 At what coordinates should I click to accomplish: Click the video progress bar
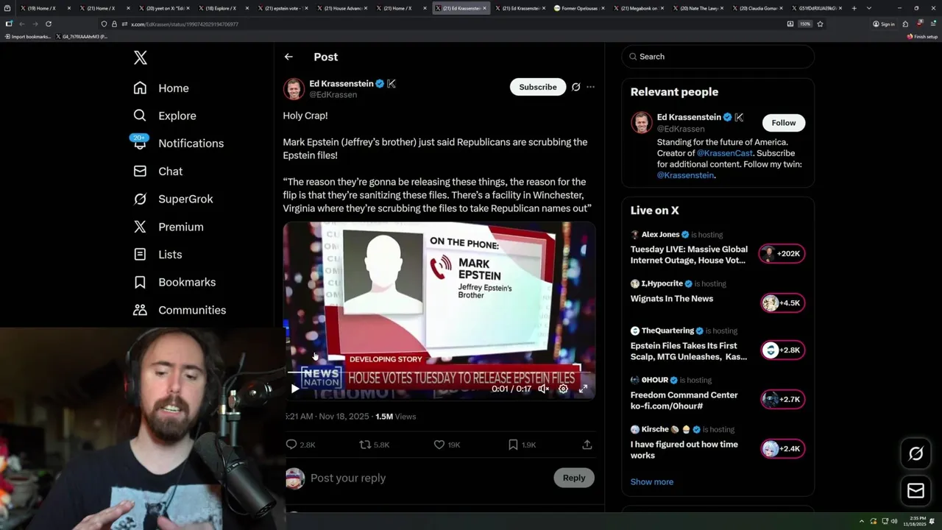[439, 373]
